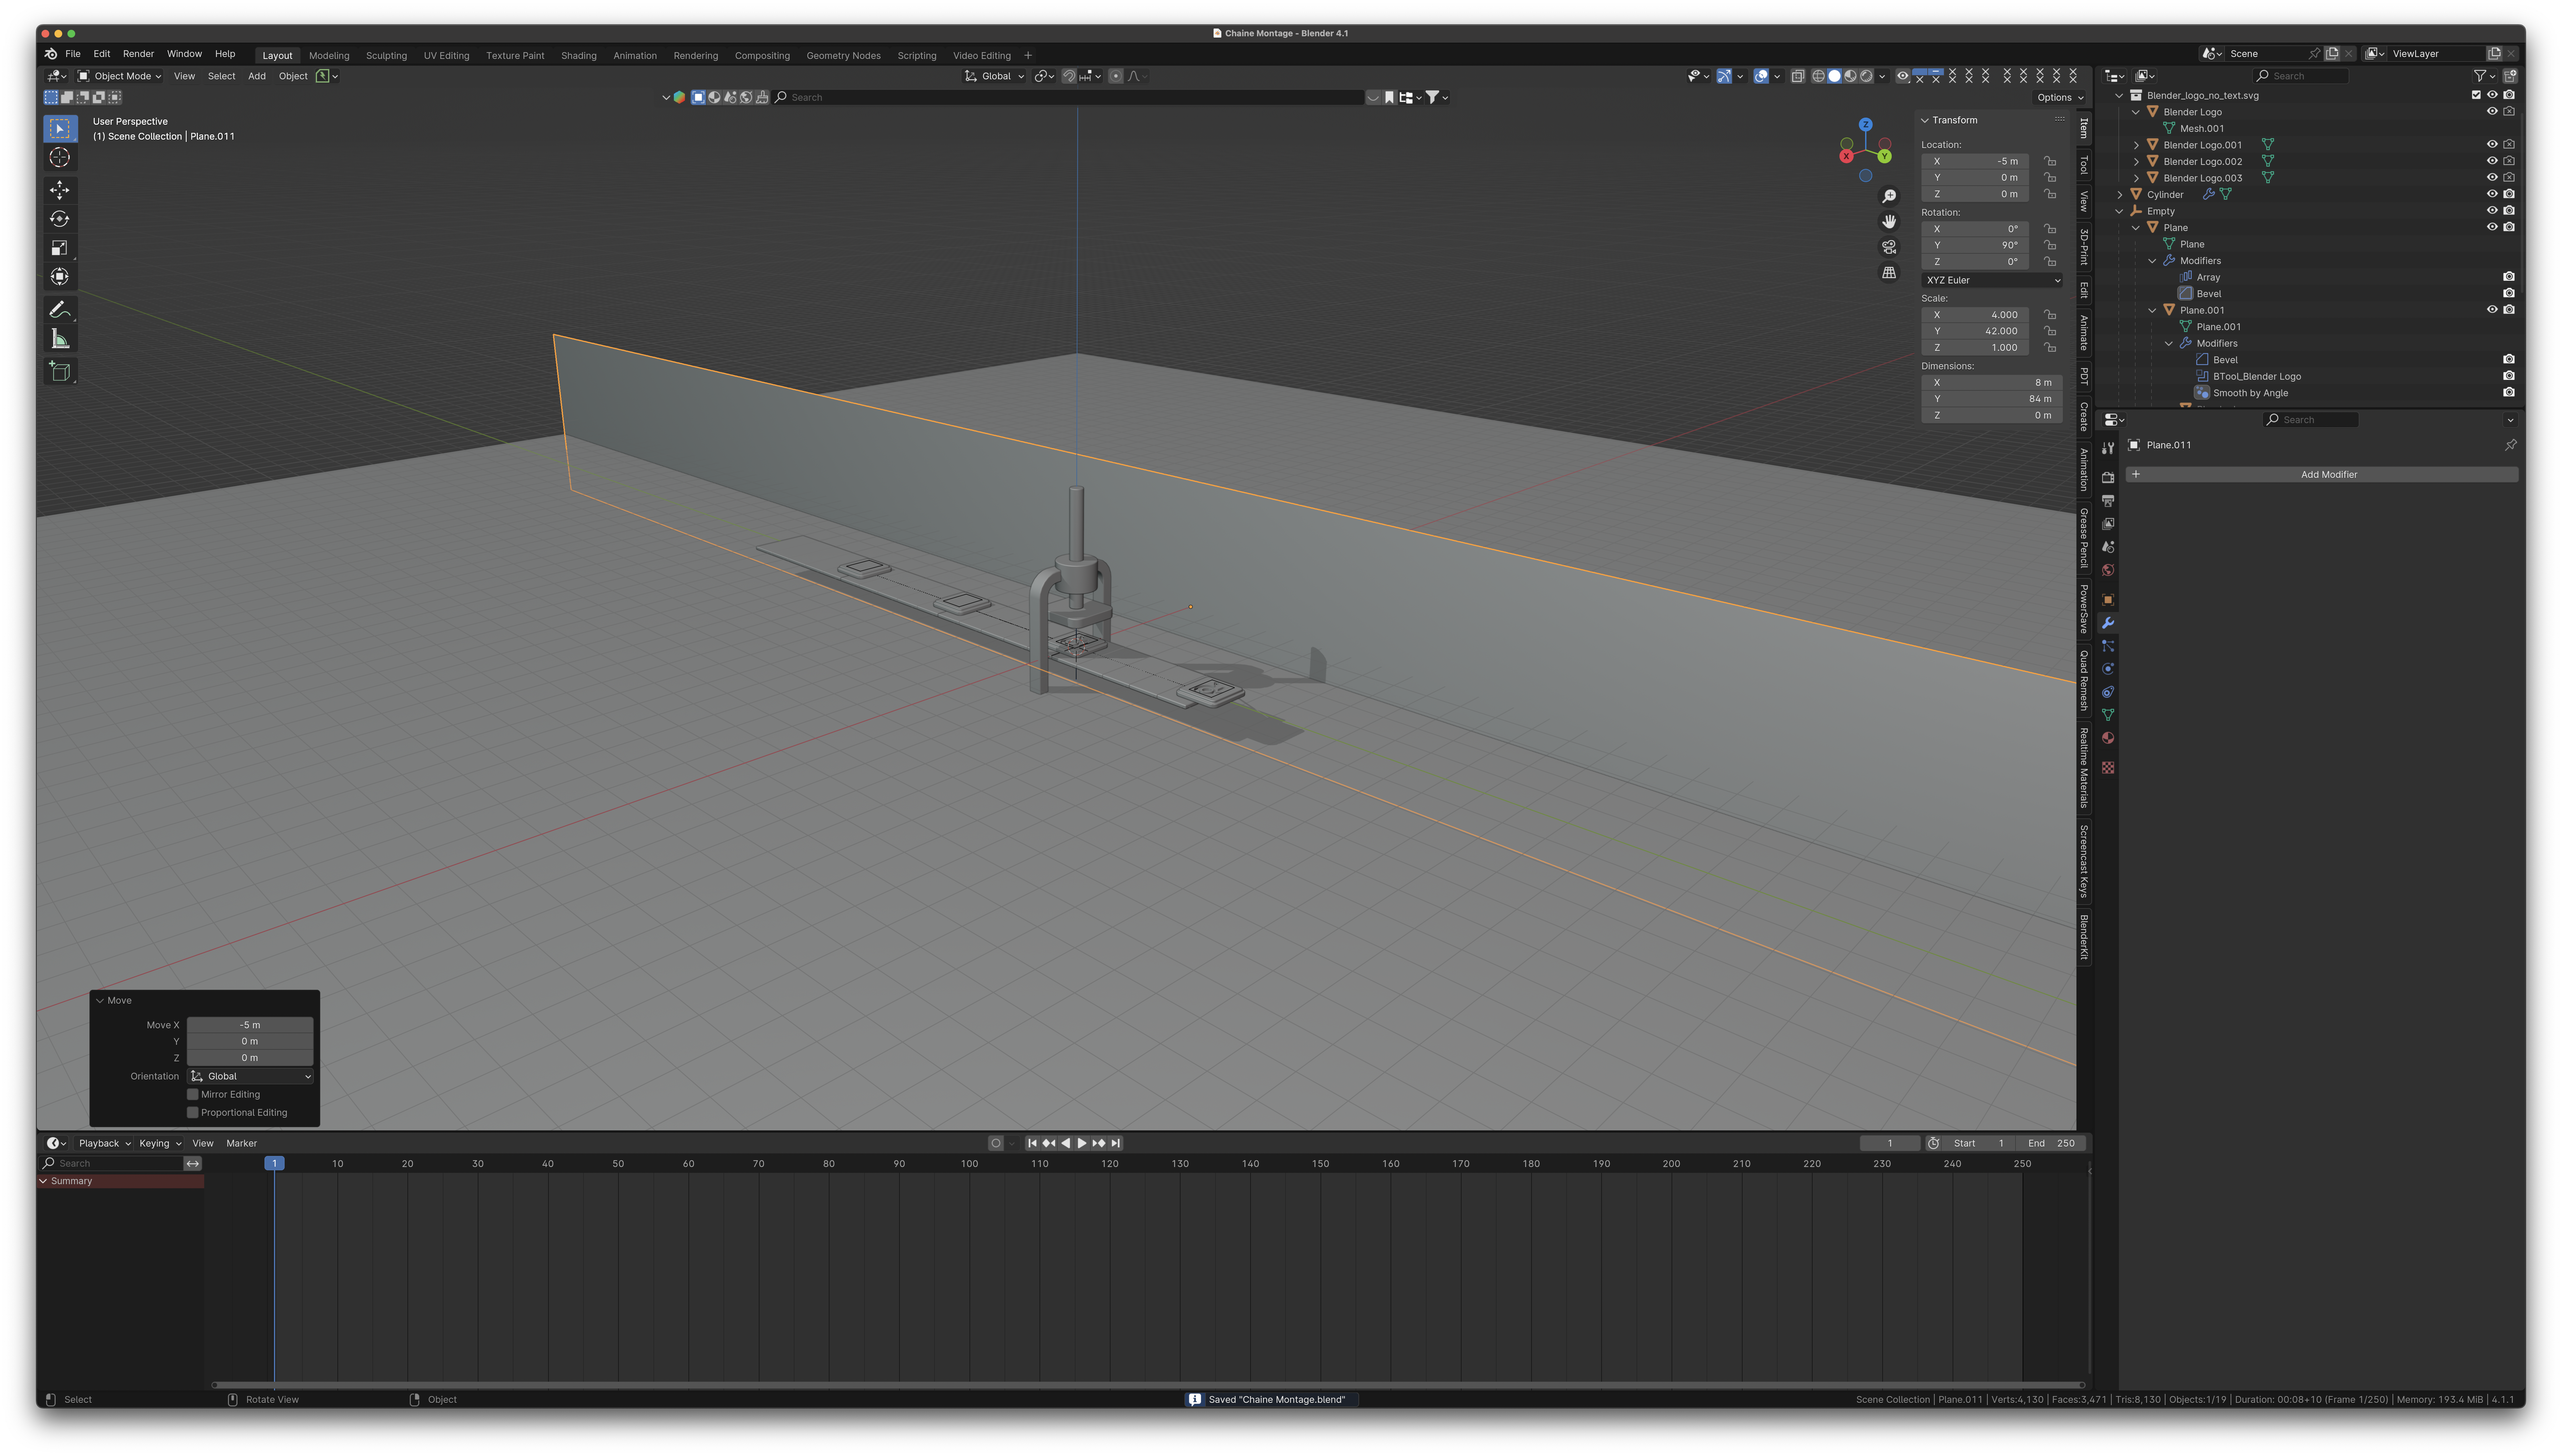Toggle the camera view icon

(1889, 247)
